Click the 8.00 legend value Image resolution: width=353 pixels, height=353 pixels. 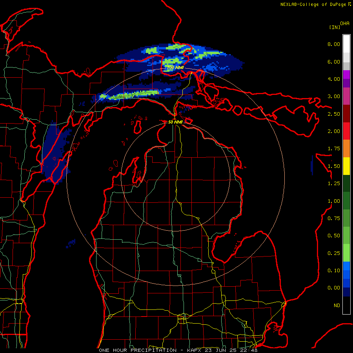click(x=334, y=44)
